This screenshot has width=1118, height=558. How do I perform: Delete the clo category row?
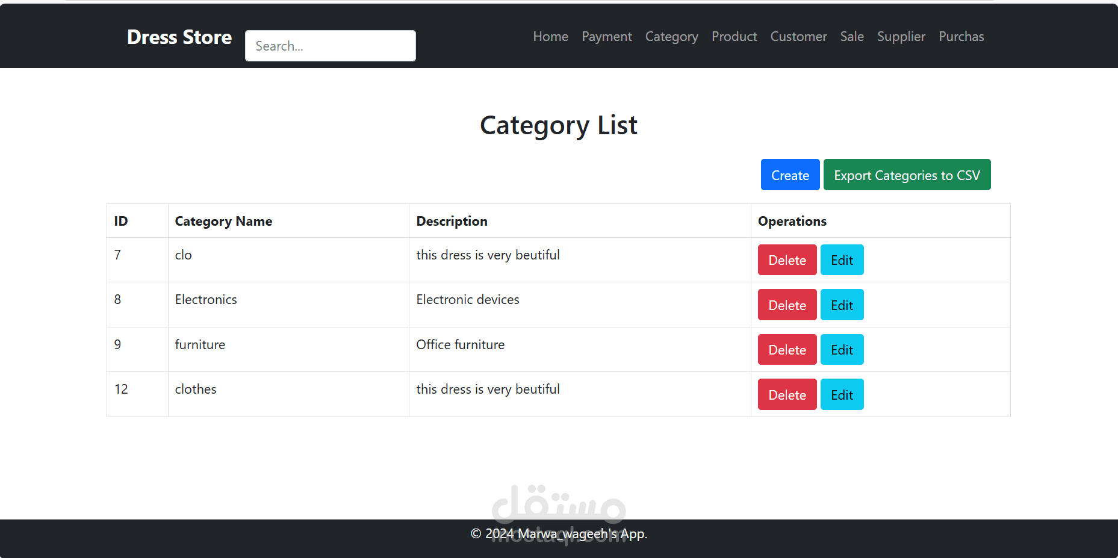coord(787,260)
